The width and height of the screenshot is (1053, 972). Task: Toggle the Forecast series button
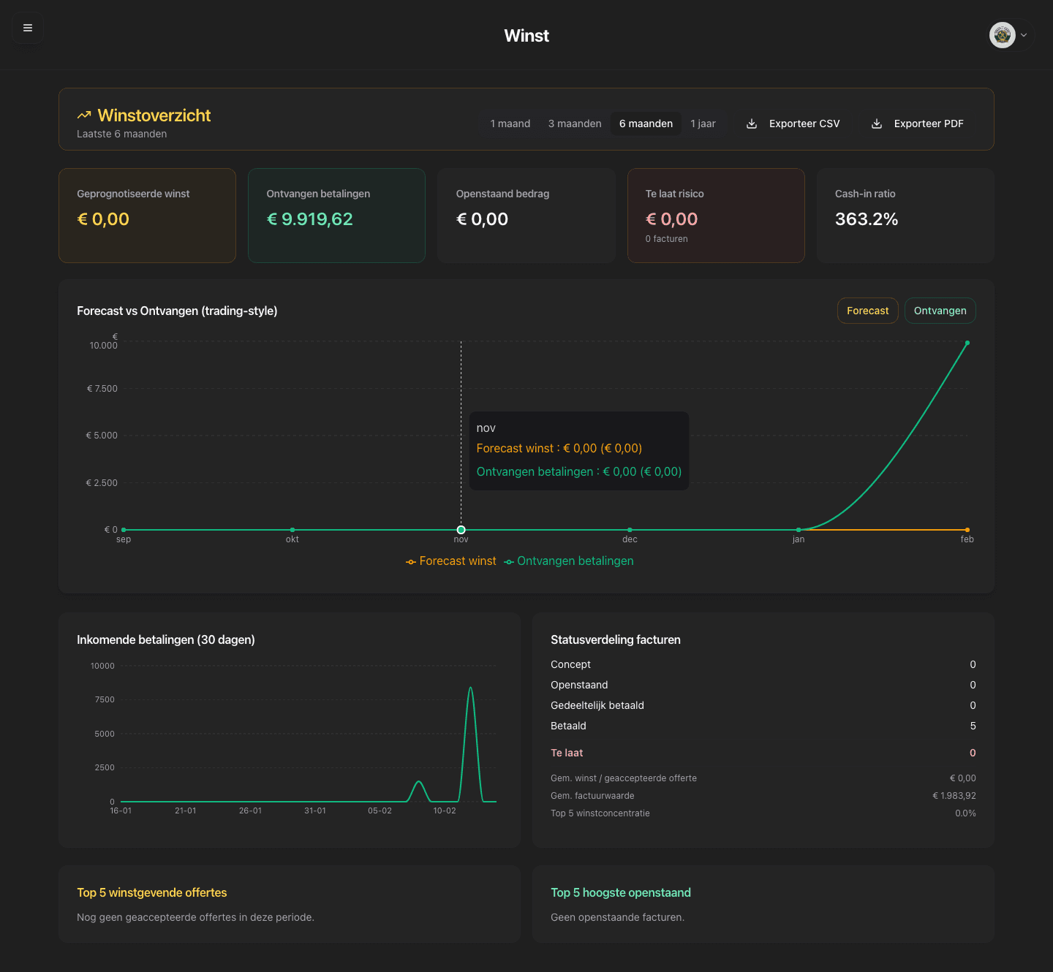point(867,311)
